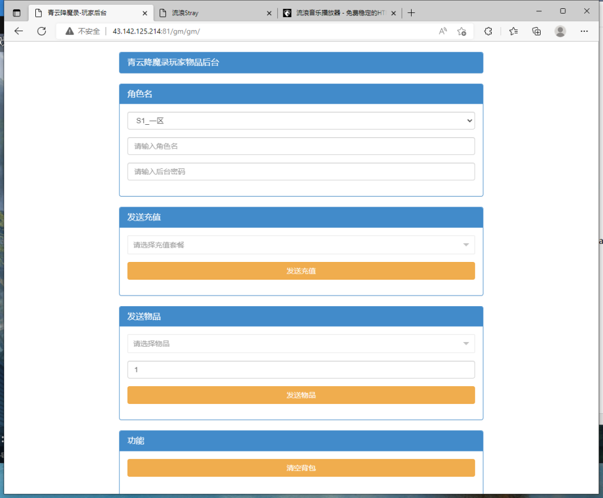This screenshot has height=498, width=603.
Task: Close the 青云降魔录-玩家后台 tab
Action: 145,13
